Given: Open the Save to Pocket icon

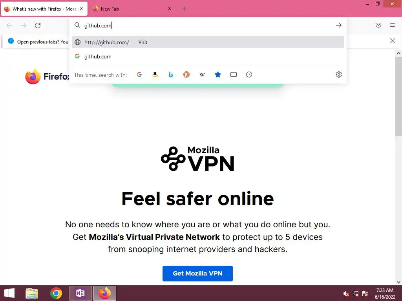Looking at the screenshot, I should point(378,25).
